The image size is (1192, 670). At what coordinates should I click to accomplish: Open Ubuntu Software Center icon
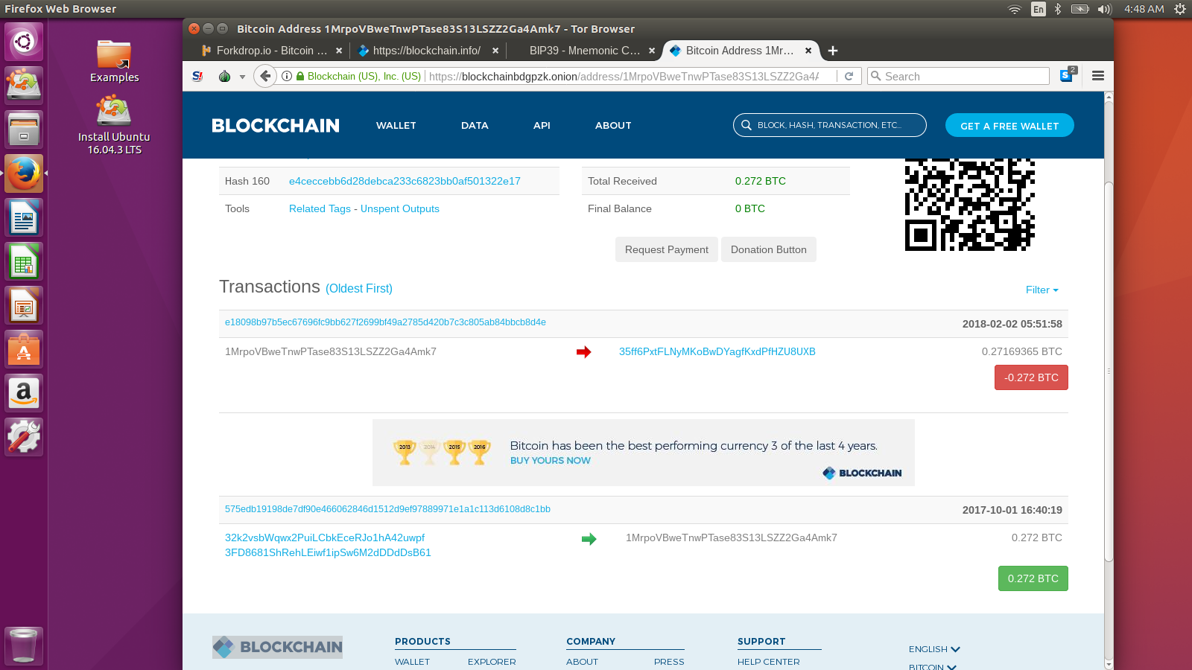24,349
